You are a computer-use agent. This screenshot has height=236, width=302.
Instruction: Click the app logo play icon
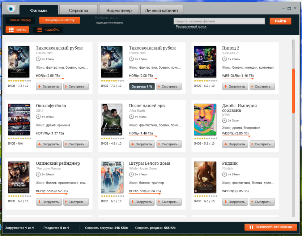coord(11,9)
